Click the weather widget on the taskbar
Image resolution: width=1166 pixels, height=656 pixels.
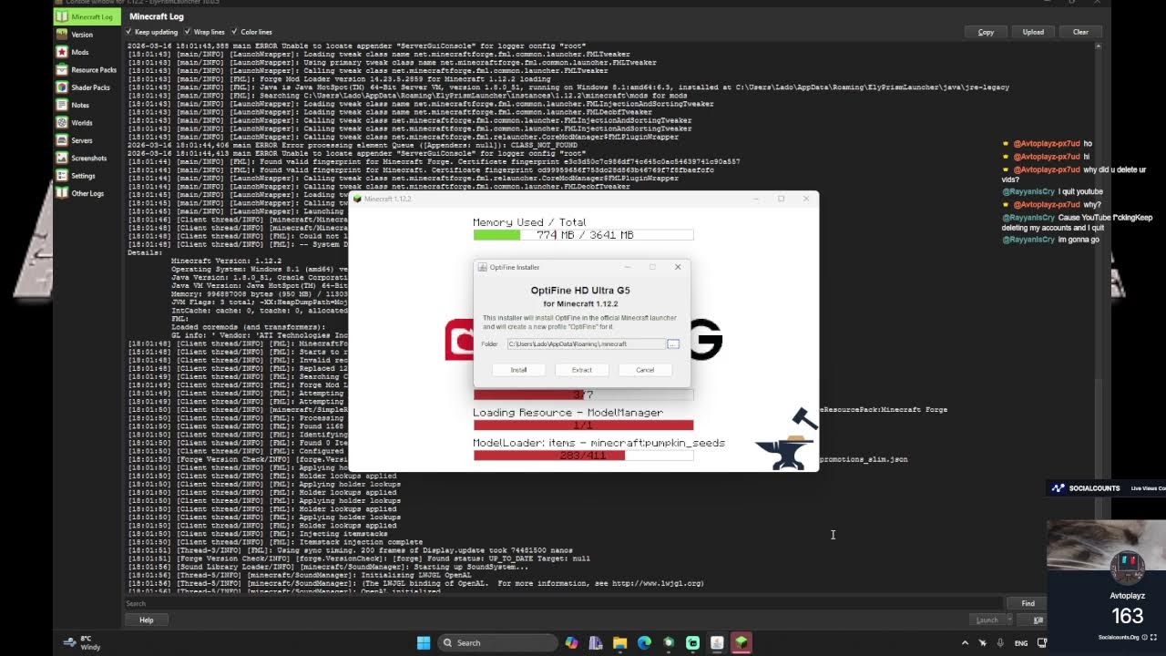tap(84, 642)
